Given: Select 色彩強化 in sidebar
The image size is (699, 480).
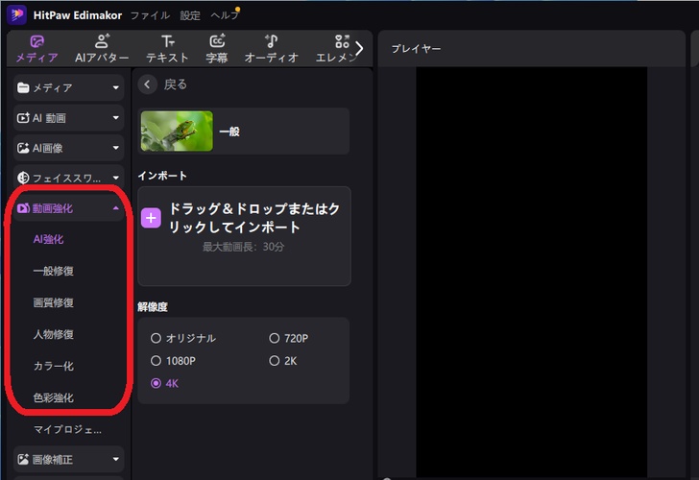Looking at the screenshot, I should [x=54, y=397].
